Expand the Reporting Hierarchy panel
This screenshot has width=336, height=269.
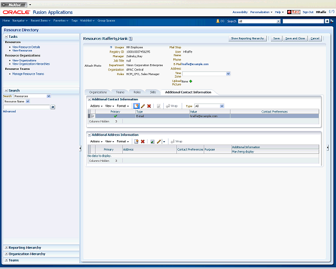[6, 247]
